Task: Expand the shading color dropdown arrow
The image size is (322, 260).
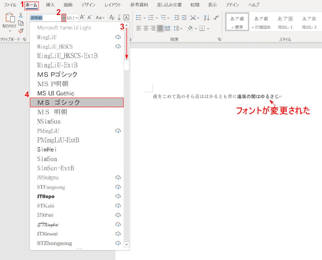Action: [196, 29]
